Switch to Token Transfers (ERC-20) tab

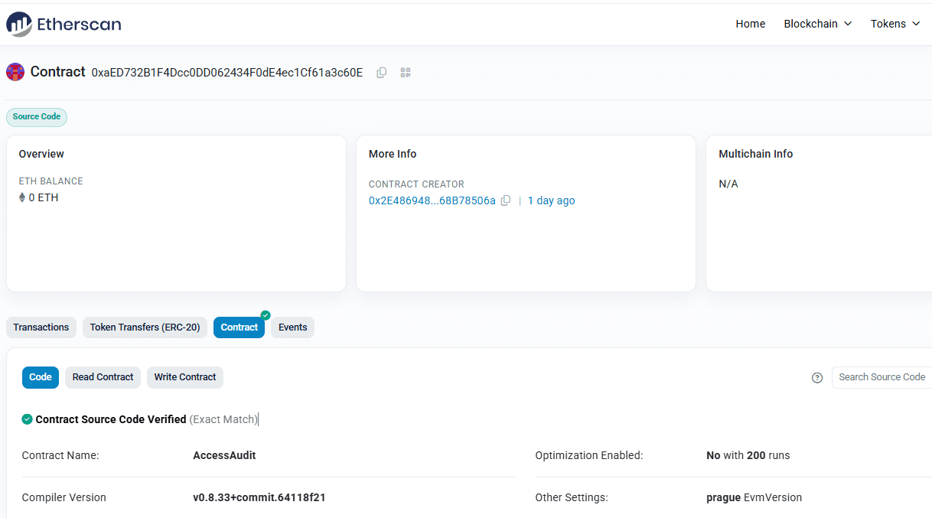tap(145, 327)
